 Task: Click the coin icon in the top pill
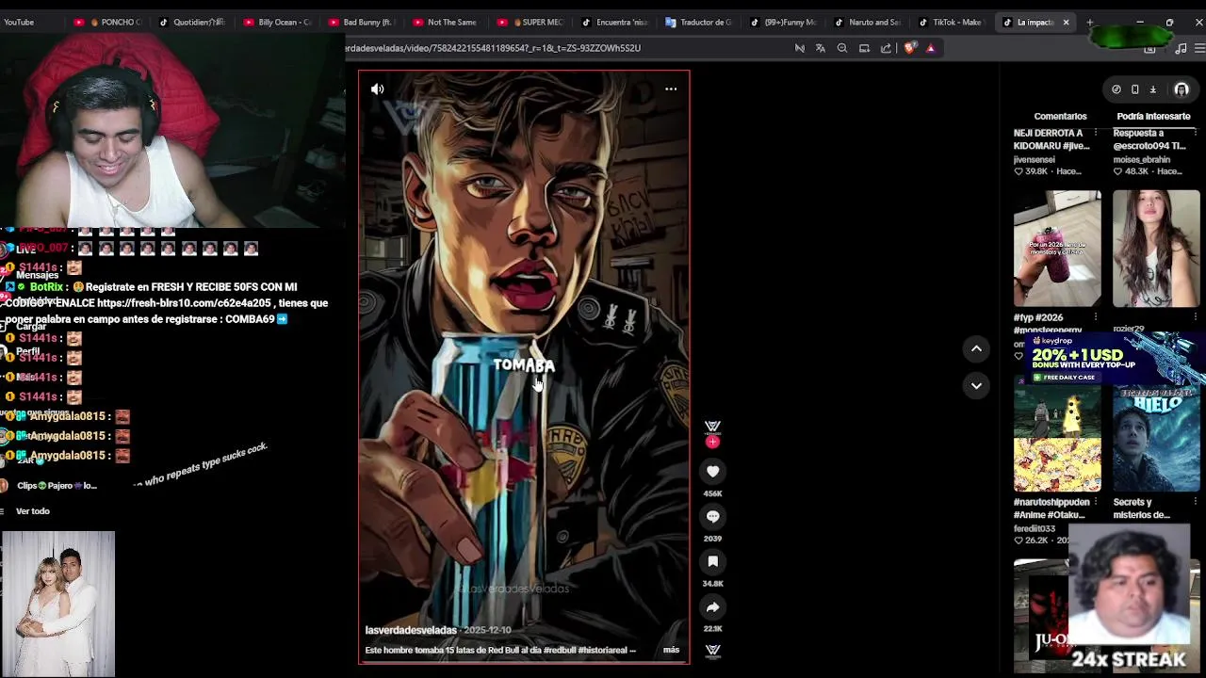[1116, 89]
